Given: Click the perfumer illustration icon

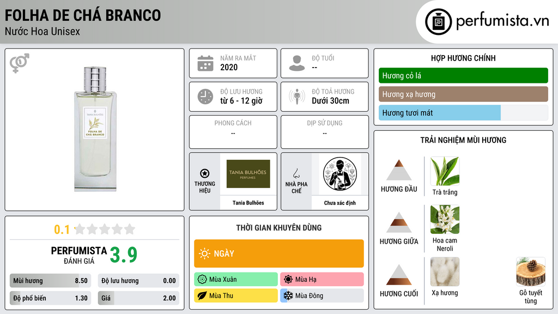Looking at the screenshot, I should 340,174.
